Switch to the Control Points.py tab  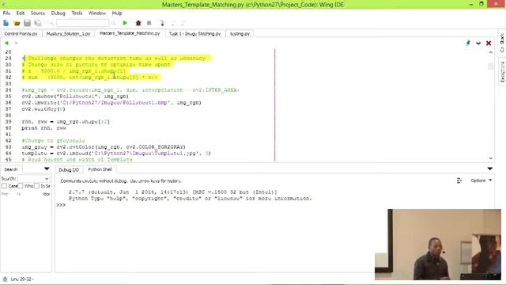[21, 33]
